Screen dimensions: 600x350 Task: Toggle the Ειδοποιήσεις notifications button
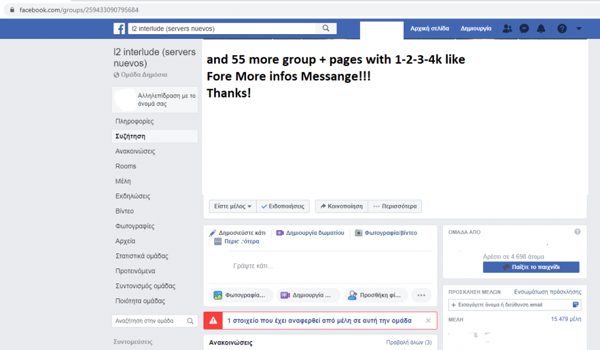[x=283, y=206]
